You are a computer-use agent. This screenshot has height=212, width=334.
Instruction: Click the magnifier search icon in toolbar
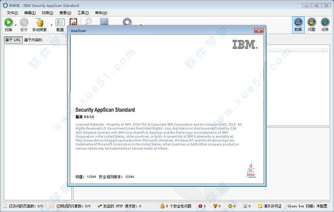click(89, 21)
